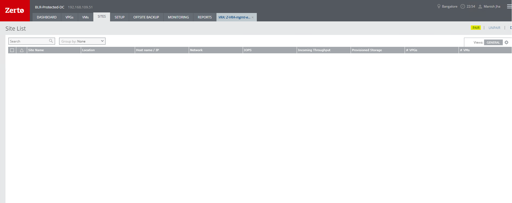
Task: Switch to the DASHBOARD tab
Action: click(47, 17)
